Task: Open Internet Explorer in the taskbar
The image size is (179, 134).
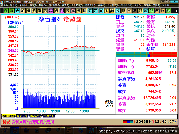Action: click(15, 131)
